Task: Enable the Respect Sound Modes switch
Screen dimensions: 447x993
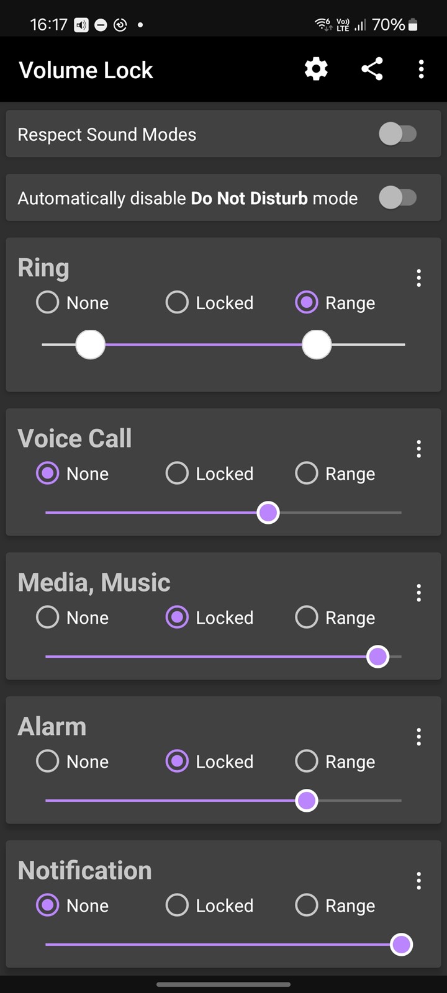Action: [398, 134]
